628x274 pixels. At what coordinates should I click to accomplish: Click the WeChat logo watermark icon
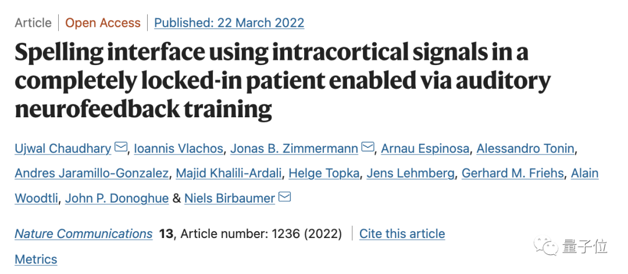[x=548, y=246]
